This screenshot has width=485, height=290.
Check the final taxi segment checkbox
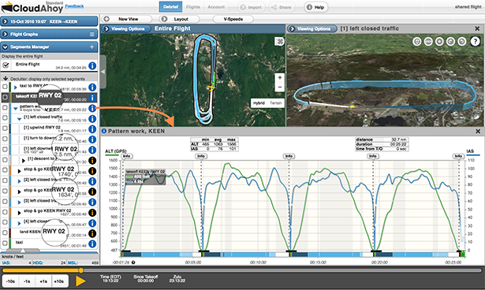[x=5, y=243]
